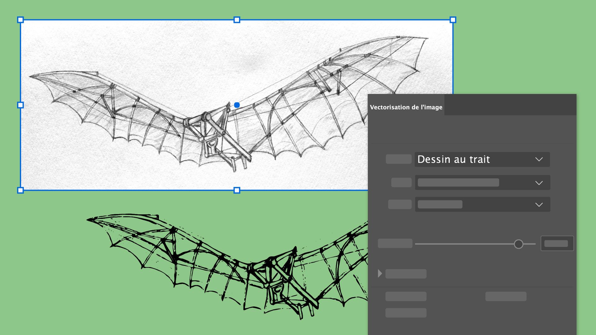Click the chevron on the Dessin au trait menu
The width and height of the screenshot is (596, 335).
[539, 159]
